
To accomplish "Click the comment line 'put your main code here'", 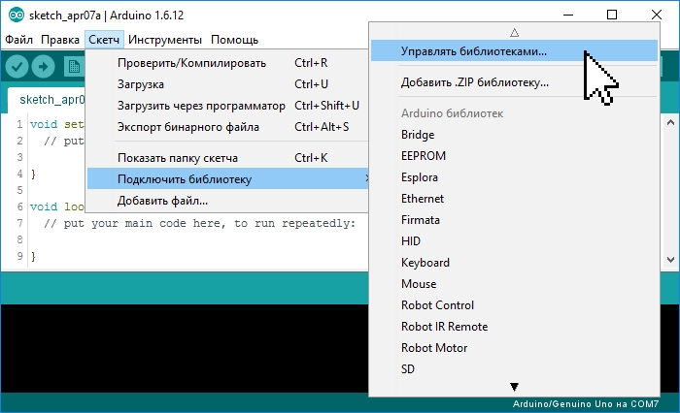I will click(x=199, y=223).
